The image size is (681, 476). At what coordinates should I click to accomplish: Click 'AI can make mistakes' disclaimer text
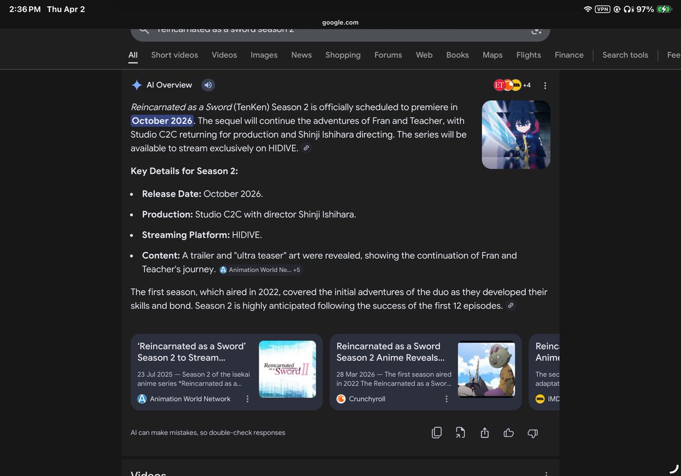[208, 433]
